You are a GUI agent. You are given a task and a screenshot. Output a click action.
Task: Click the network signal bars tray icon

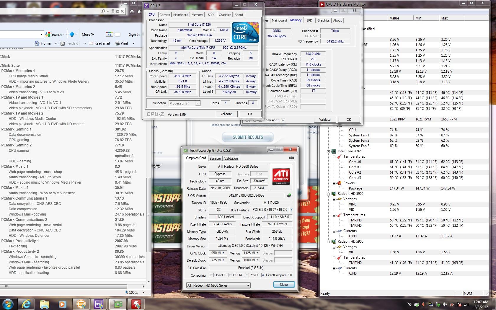466,304
